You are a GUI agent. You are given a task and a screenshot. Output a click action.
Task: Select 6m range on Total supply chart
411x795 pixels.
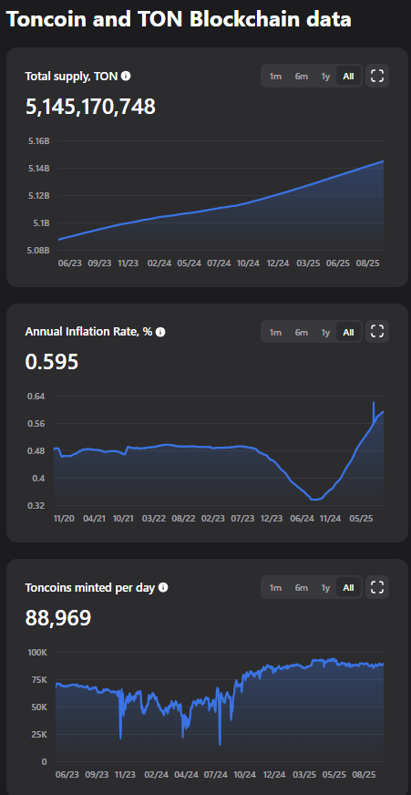(302, 77)
